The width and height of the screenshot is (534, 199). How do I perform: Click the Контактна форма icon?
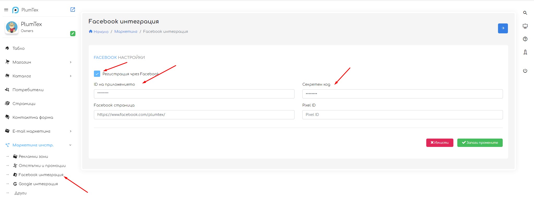pyautogui.click(x=7, y=117)
